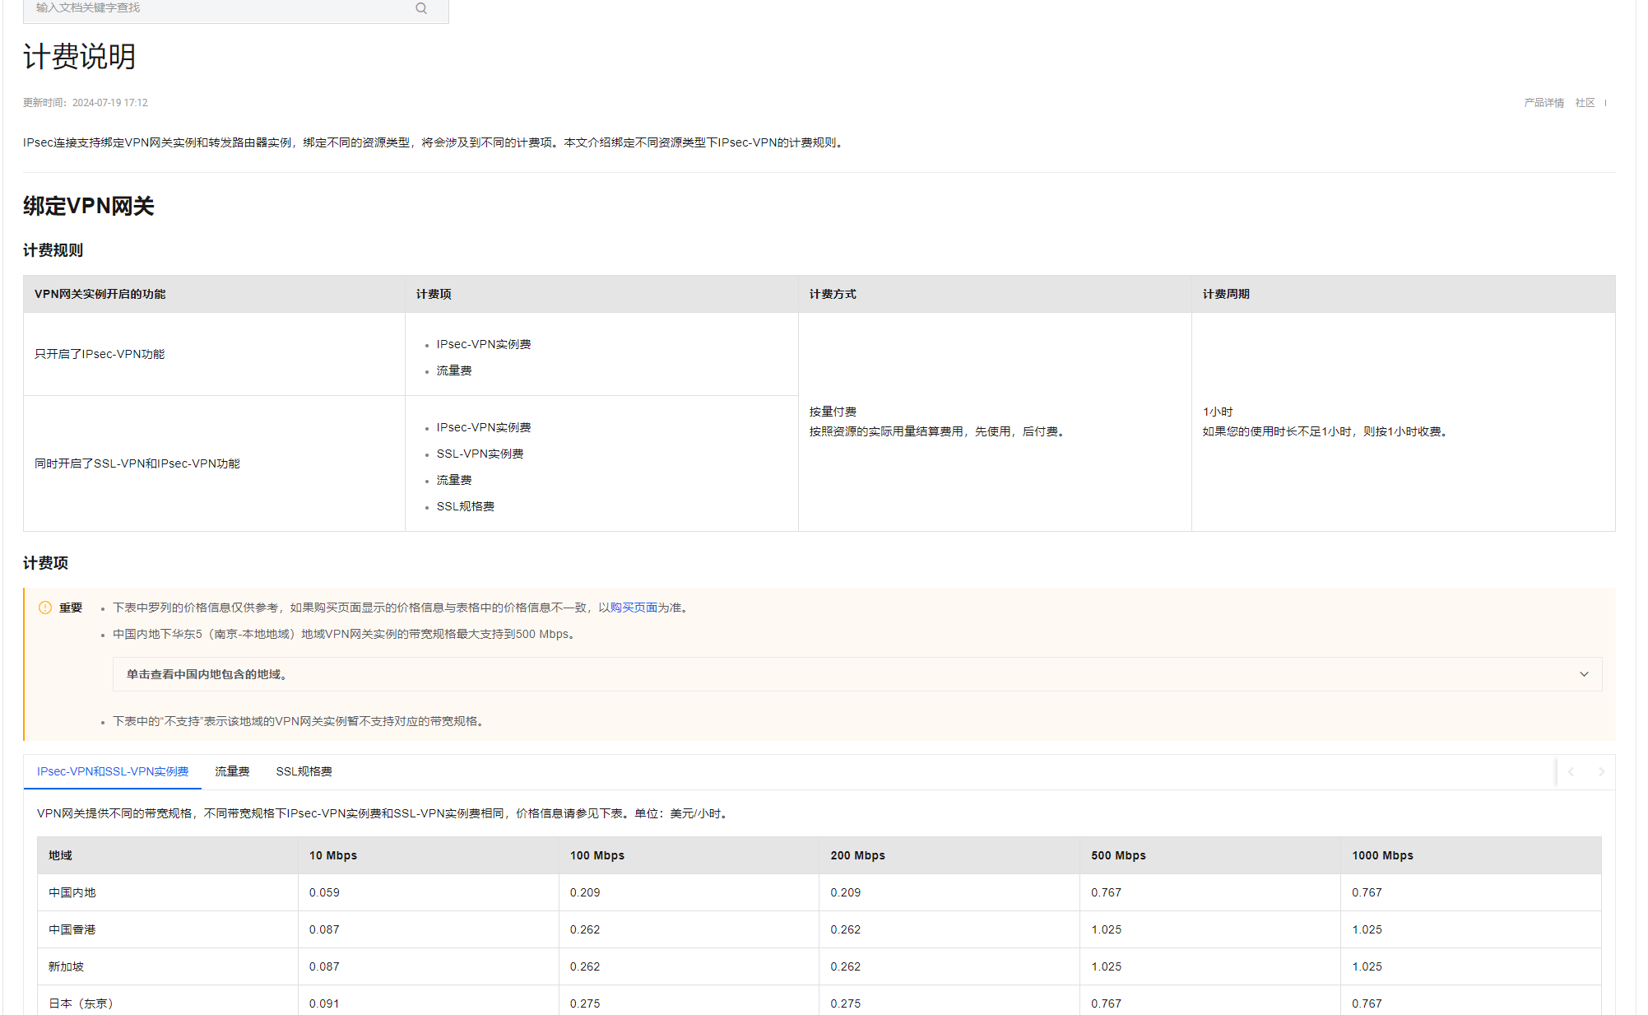This screenshot has height=1015, width=1648.
Task: Click the 计费规则 subheading
Action: pos(53,250)
